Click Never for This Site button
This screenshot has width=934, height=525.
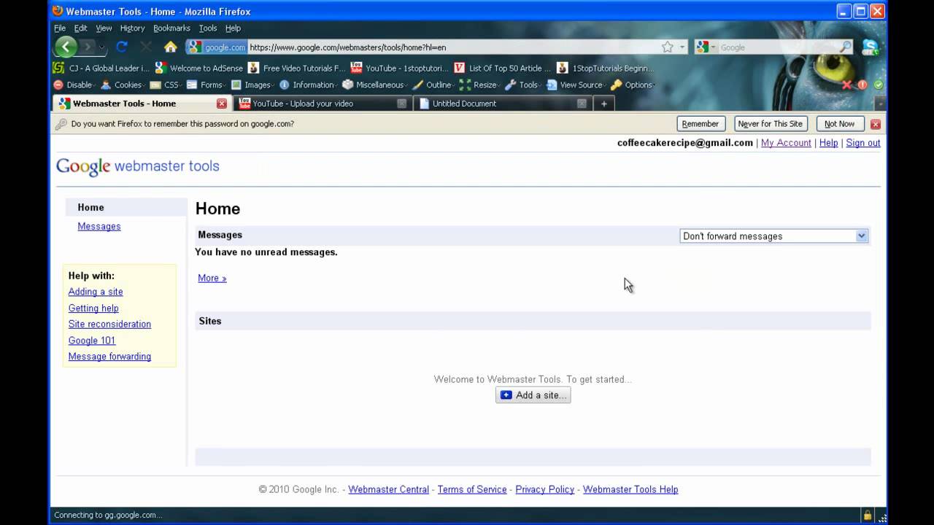pyautogui.click(x=771, y=124)
